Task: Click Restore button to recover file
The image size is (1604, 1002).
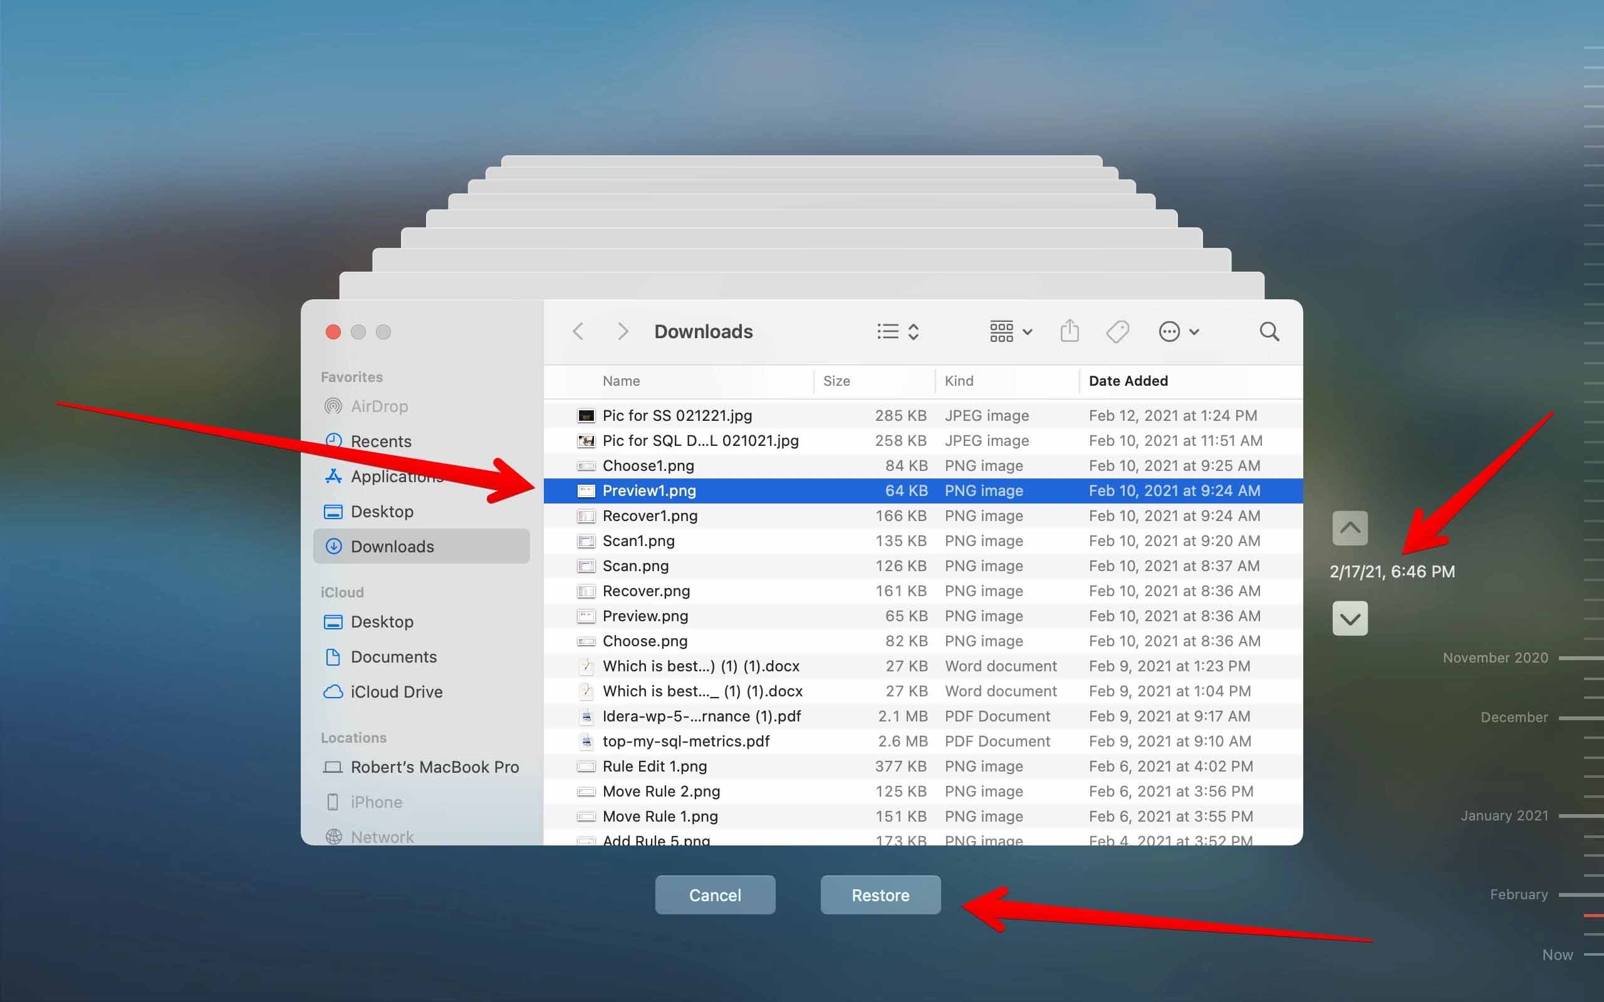Action: (x=880, y=895)
